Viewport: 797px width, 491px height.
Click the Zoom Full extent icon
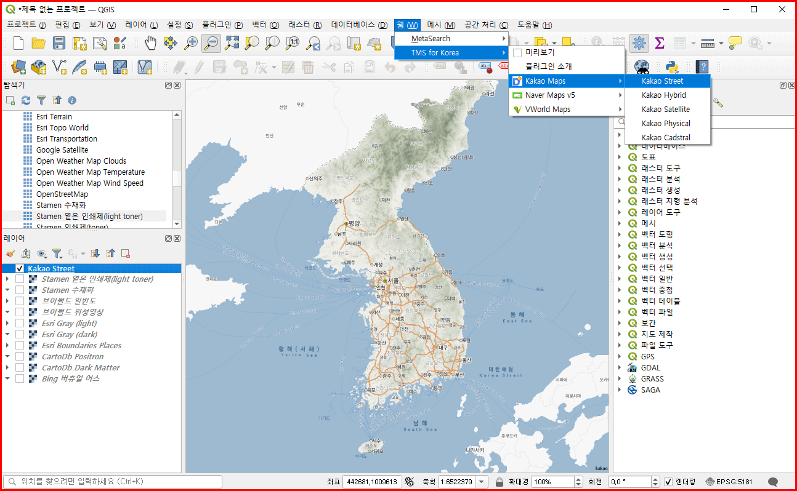pyautogui.click(x=232, y=43)
